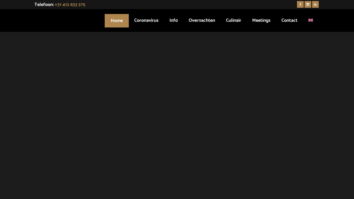Open the LinkedIn social icon
The image size is (354, 199).
[x=315, y=4]
